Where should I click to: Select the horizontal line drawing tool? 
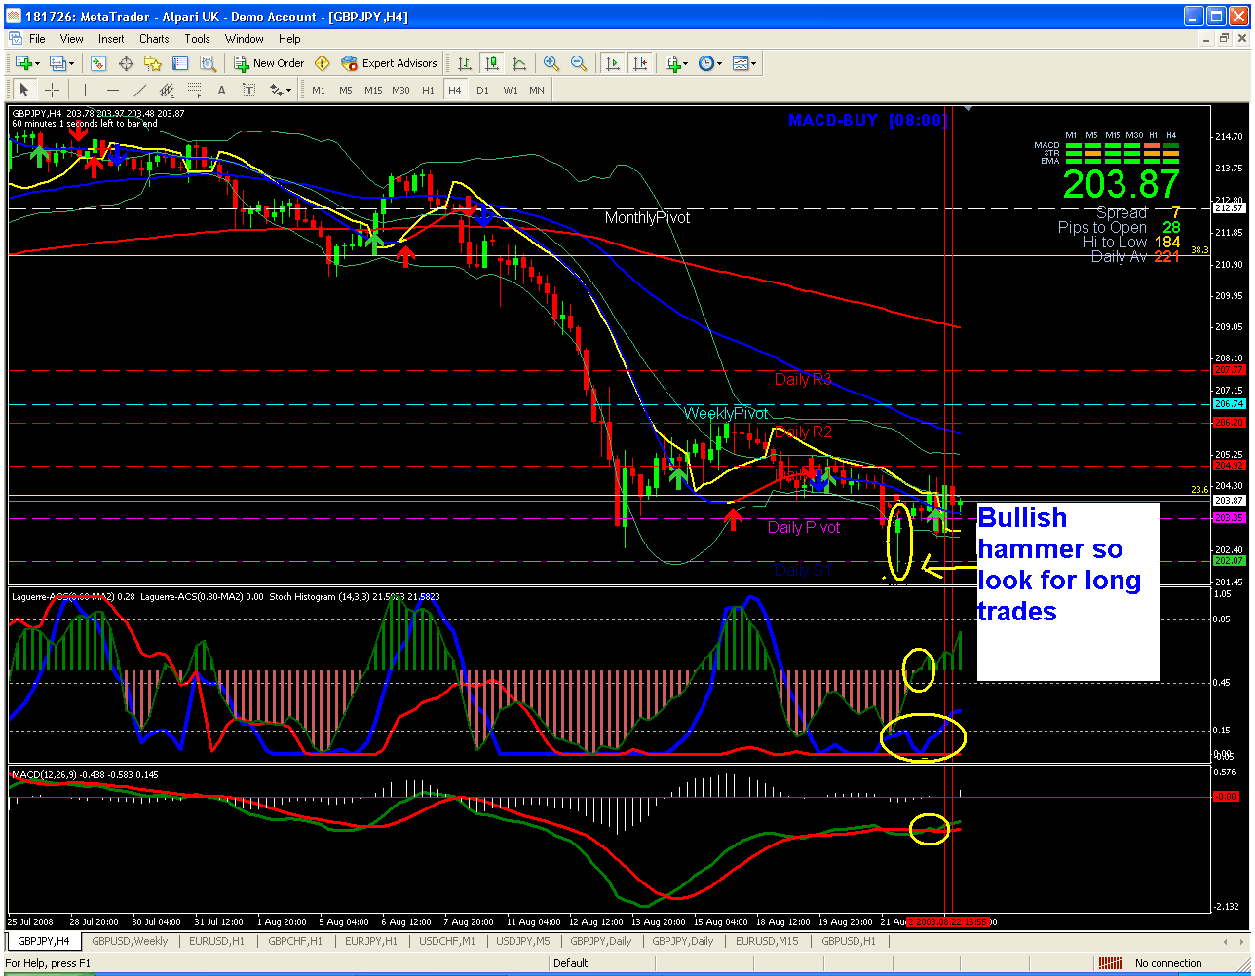pyautogui.click(x=112, y=90)
